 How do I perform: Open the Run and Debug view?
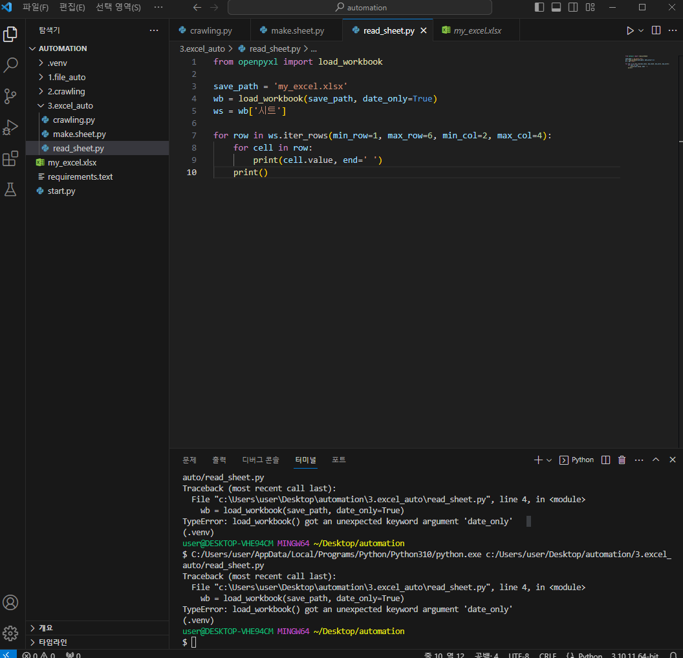point(10,127)
